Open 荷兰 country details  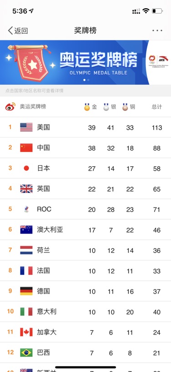coord(43,250)
